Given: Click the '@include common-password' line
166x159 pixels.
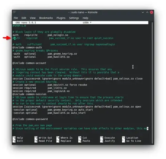Looking at the screenshot, I should click(30, 119).
